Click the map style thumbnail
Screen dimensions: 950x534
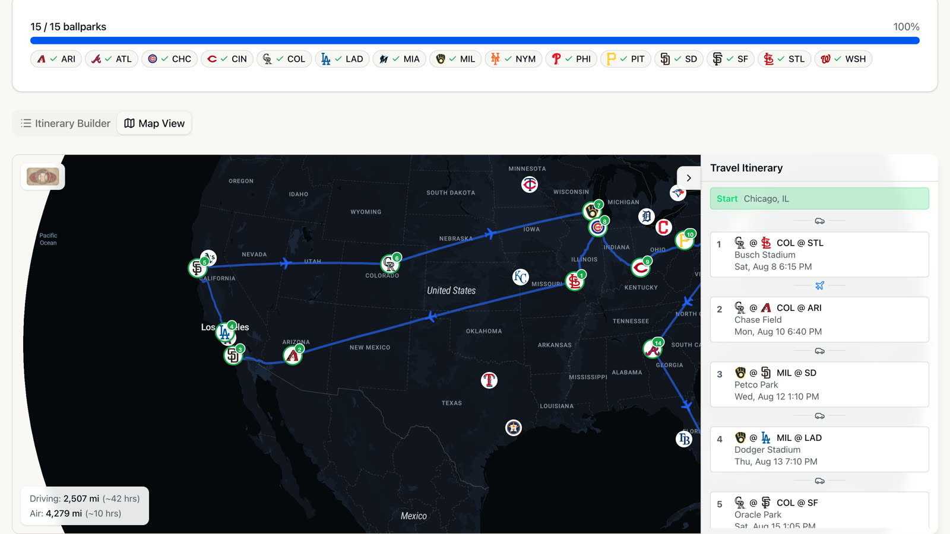click(43, 177)
